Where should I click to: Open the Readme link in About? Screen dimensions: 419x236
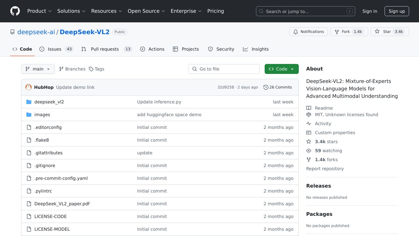(x=324, y=108)
